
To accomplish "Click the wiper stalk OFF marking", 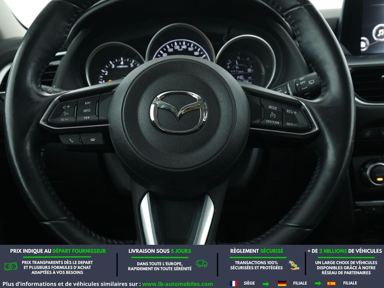I will (303, 83).
